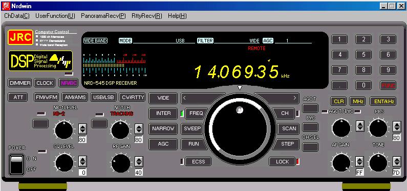Click the AGC button

tap(163, 144)
